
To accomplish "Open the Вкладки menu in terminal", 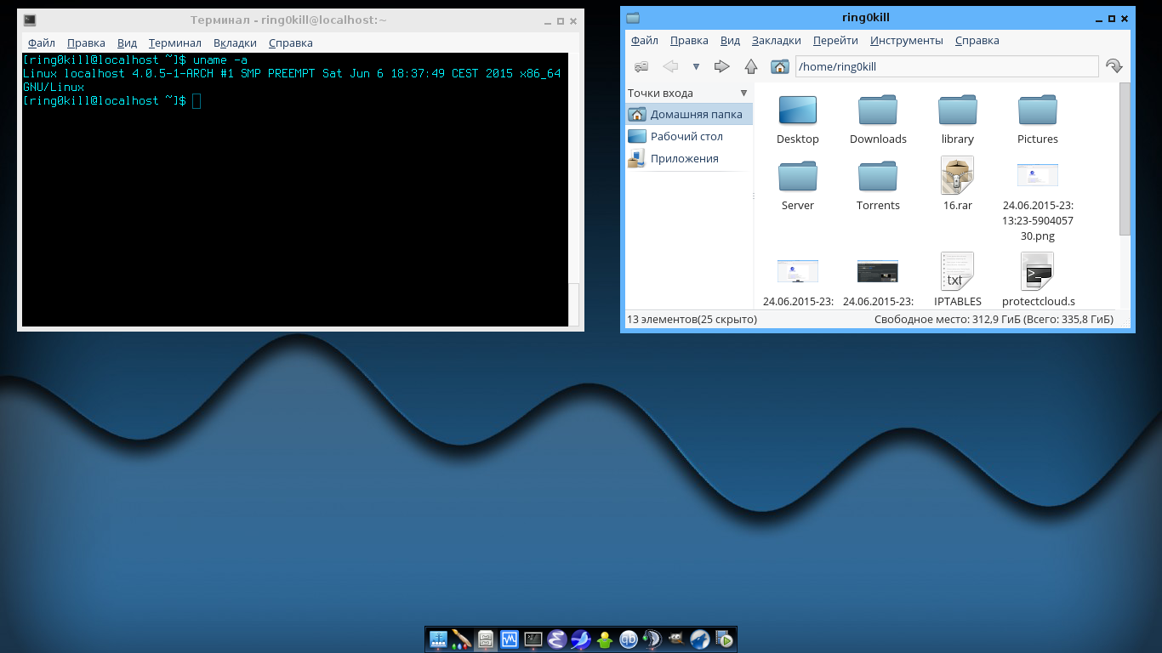I will [235, 43].
